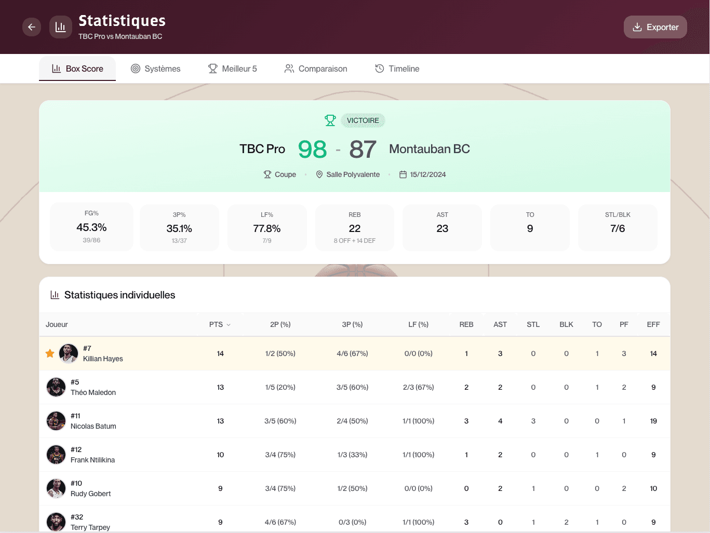This screenshot has width=710, height=533.
Task: Click the Exporter button
Action: (x=655, y=27)
